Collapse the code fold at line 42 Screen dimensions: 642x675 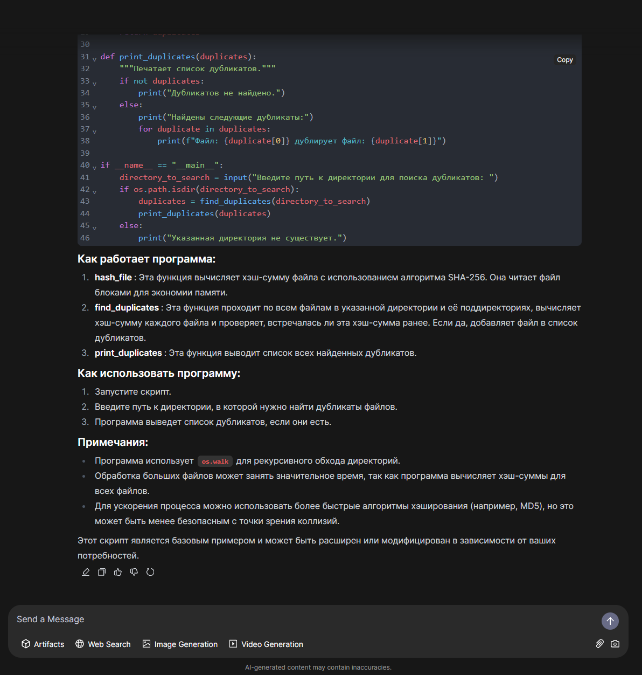pos(94,192)
